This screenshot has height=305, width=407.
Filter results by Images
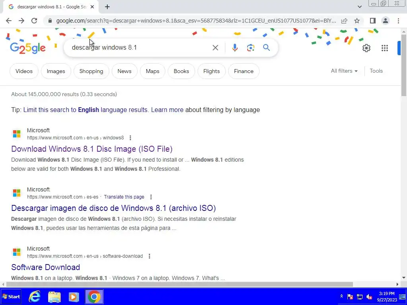[56, 71]
